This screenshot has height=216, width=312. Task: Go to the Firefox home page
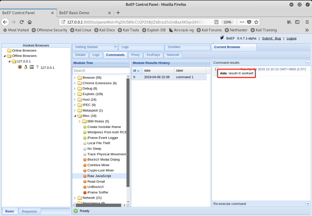tap(30, 22)
